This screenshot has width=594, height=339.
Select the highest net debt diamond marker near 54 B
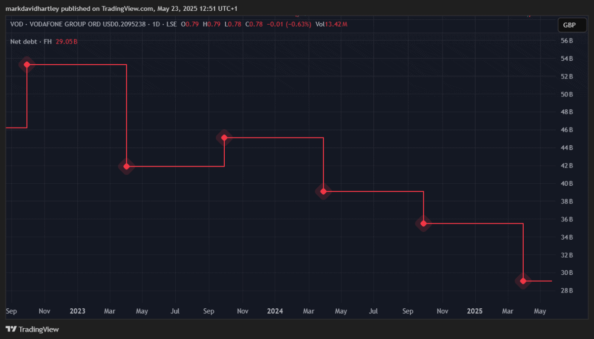point(27,64)
